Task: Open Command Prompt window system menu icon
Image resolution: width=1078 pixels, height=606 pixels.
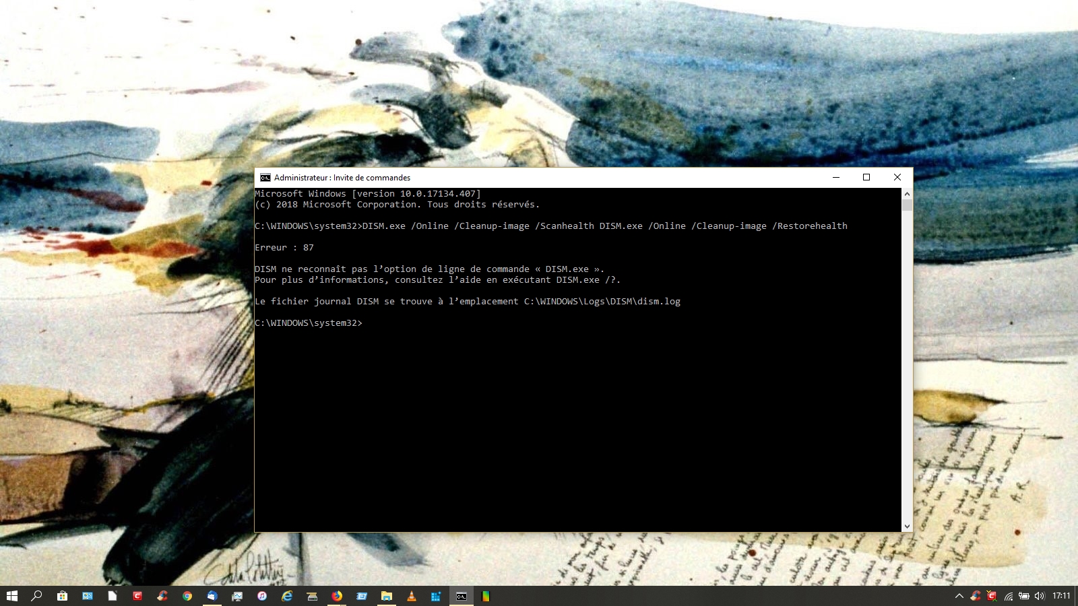Action: click(265, 178)
